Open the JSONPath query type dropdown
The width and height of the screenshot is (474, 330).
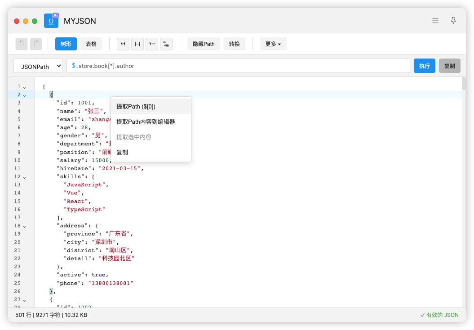pos(38,66)
